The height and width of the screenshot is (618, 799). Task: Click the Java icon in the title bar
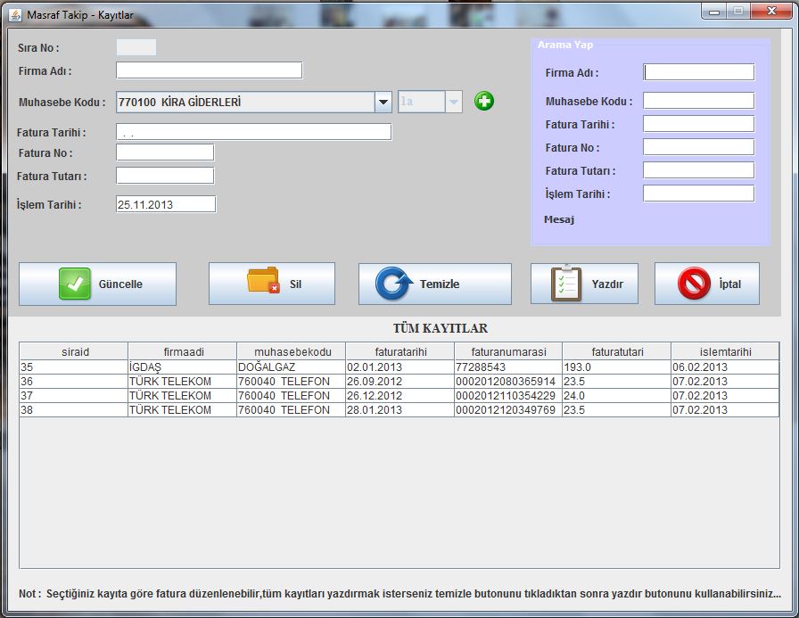pos(15,15)
